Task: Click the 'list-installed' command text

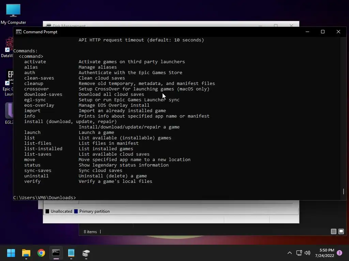Action: 43,149
